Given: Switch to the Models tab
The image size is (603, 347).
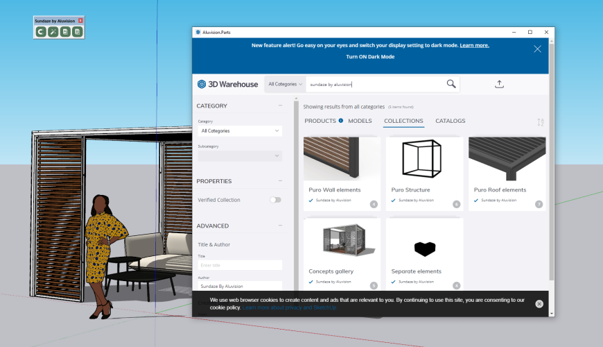Looking at the screenshot, I should (360, 121).
